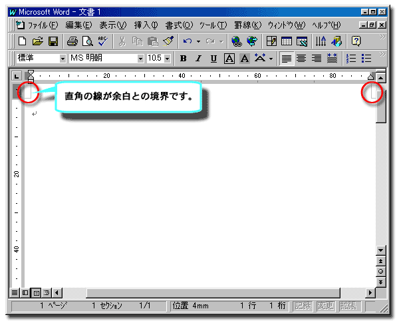Run spelling check ABC icon

point(102,41)
